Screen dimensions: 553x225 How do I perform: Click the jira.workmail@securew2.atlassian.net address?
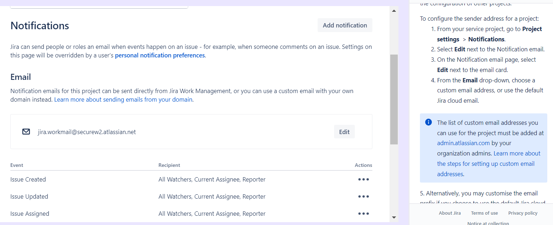coord(87,132)
